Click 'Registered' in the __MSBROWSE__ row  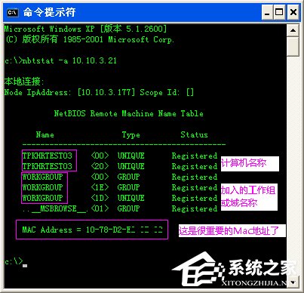195,208
